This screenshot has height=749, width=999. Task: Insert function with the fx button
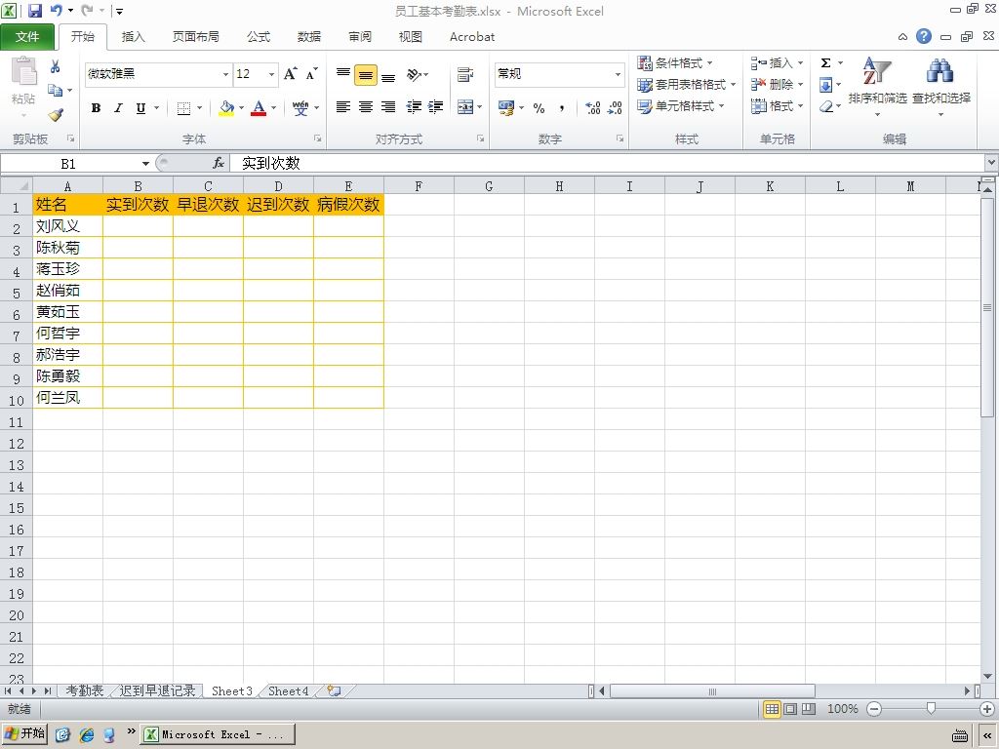click(x=219, y=163)
